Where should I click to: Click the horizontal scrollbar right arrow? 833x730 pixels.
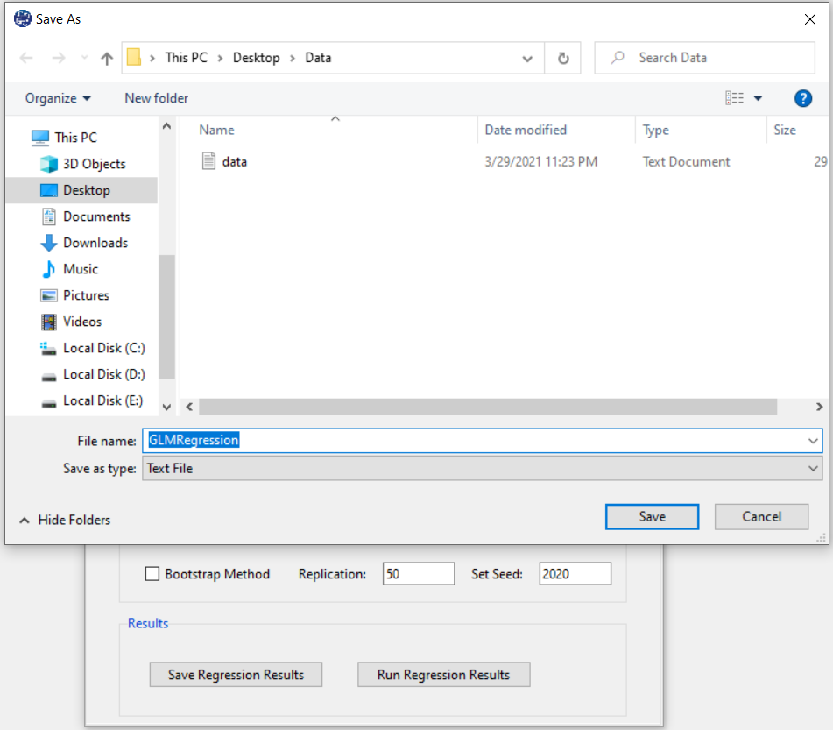tap(819, 407)
